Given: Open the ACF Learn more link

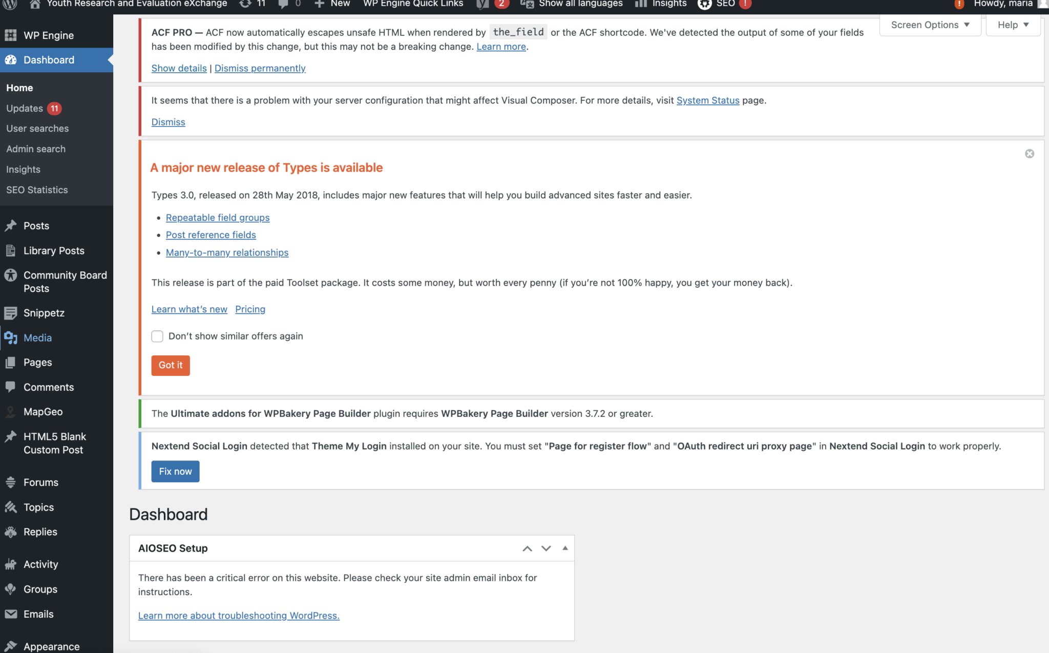Looking at the screenshot, I should point(501,47).
